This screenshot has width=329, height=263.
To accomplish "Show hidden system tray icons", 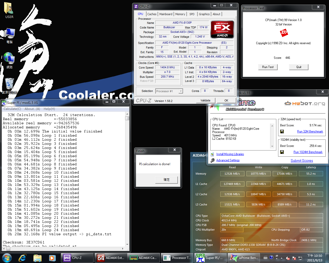I will pos(282,258).
